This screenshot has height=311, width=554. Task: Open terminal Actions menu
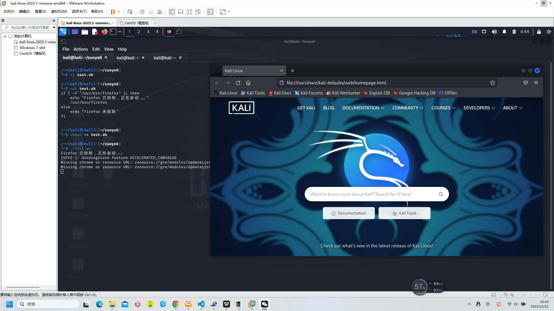click(81, 49)
